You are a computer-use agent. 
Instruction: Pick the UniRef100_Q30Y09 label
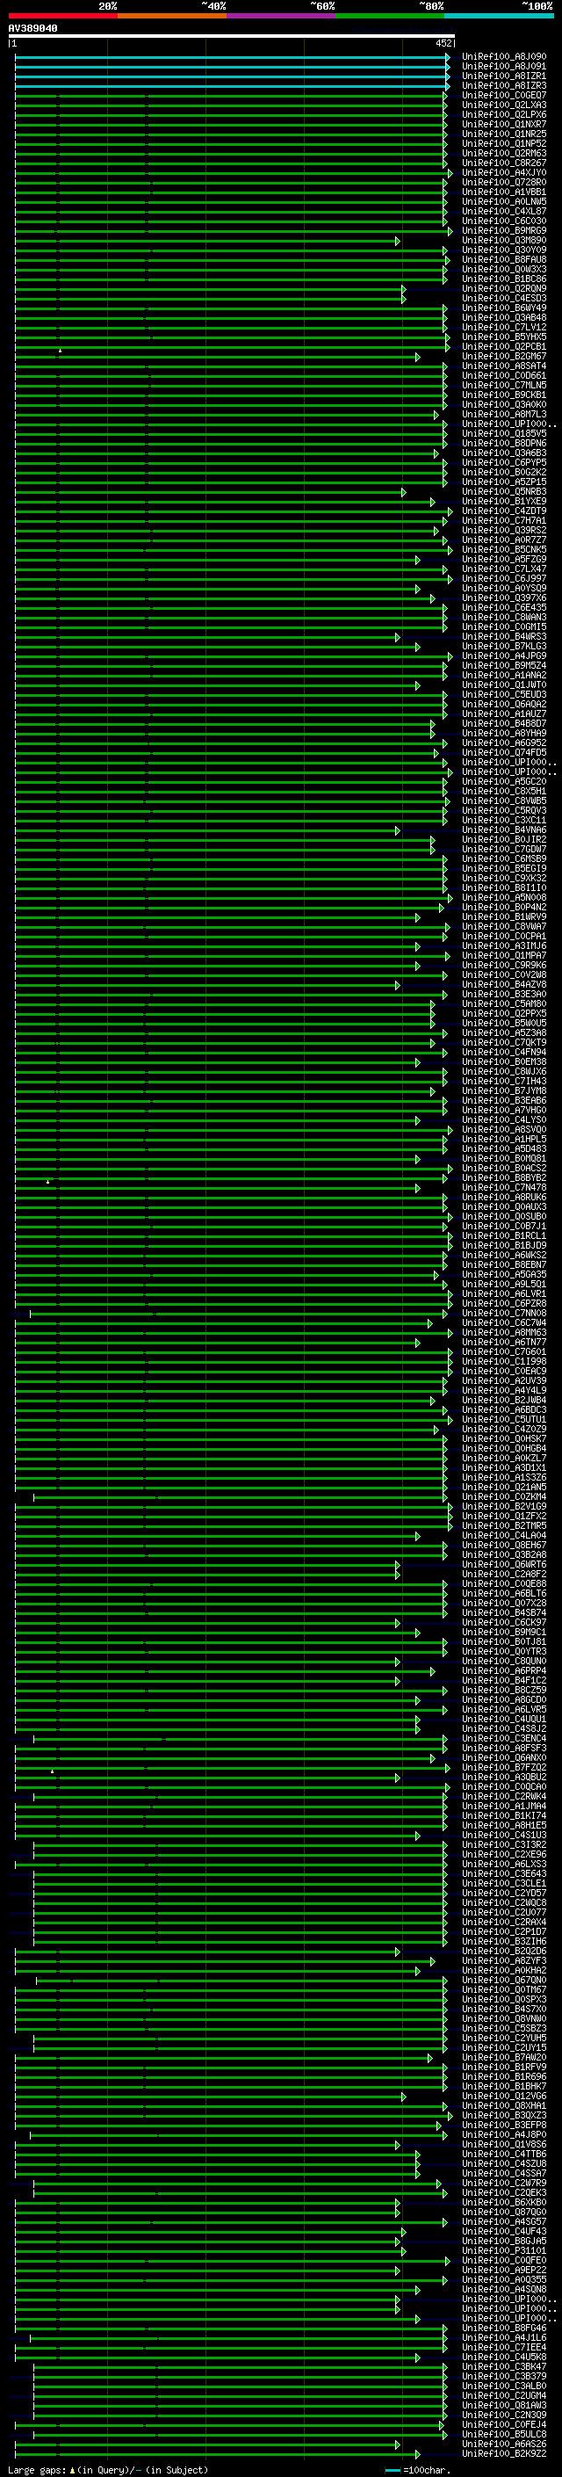tap(504, 250)
